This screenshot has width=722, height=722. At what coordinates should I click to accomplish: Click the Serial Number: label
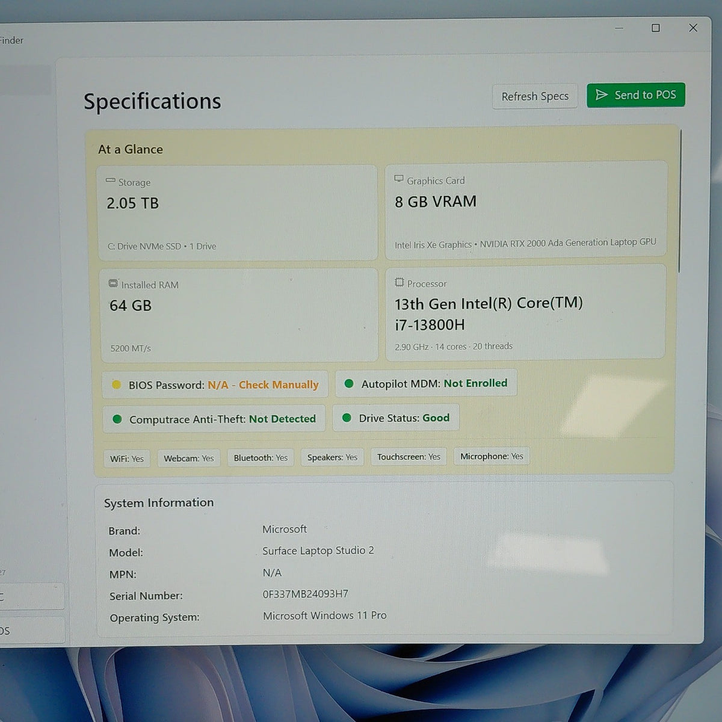tap(146, 596)
